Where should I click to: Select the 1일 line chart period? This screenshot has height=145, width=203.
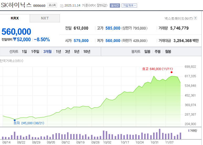[24, 51]
